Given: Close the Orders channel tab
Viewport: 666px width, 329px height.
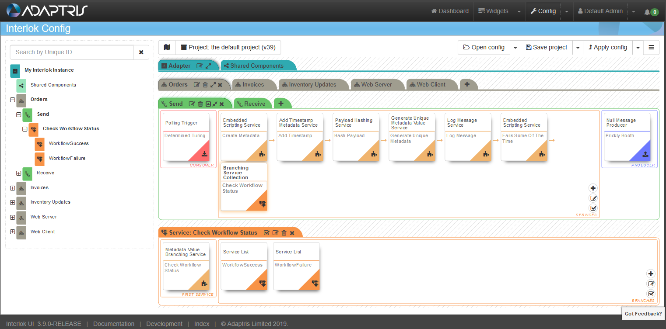Looking at the screenshot, I should coord(220,85).
